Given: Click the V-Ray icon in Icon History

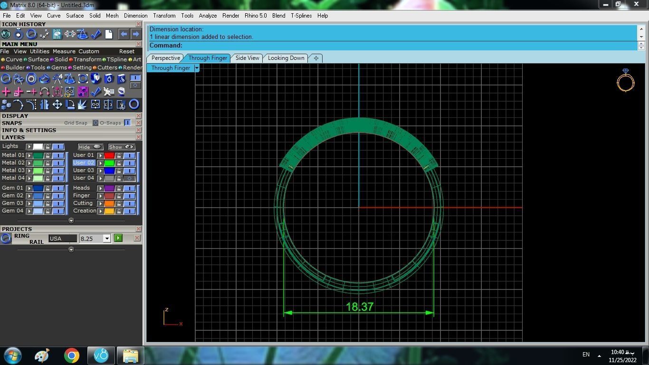Looking at the screenshot, I should pos(6,34).
